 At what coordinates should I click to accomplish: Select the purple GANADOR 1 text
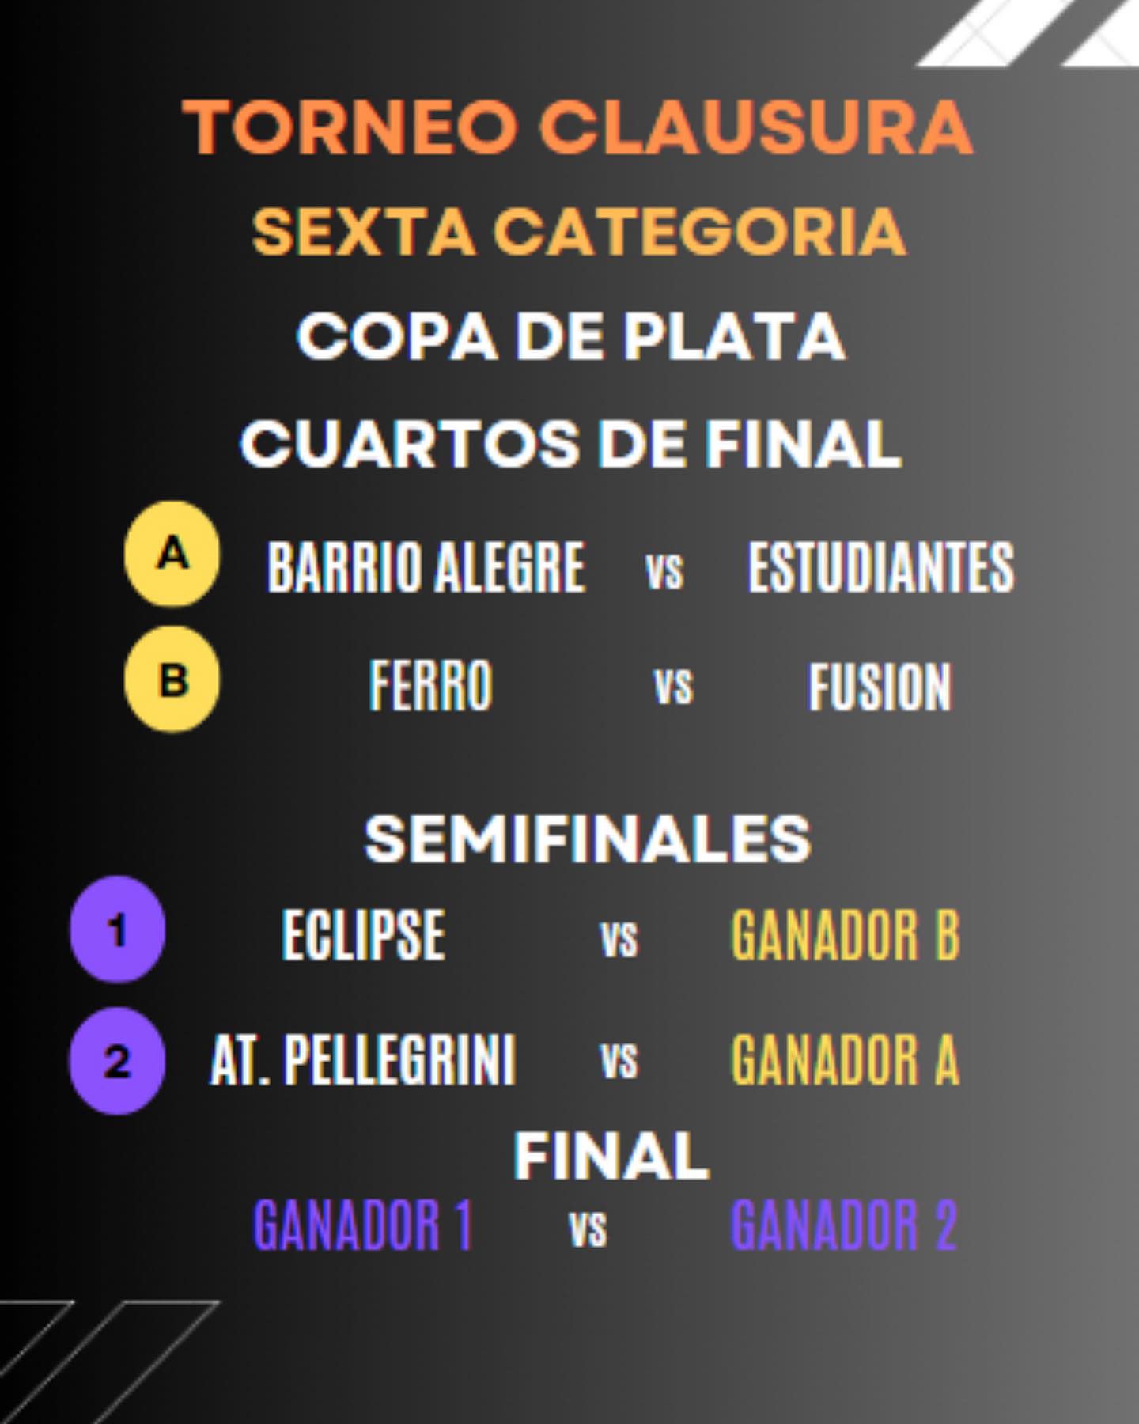tap(363, 1225)
